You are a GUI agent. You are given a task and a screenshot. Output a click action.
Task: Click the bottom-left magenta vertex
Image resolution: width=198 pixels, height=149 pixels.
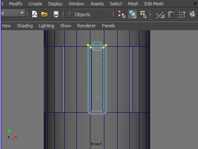pyautogui.click(x=88, y=114)
